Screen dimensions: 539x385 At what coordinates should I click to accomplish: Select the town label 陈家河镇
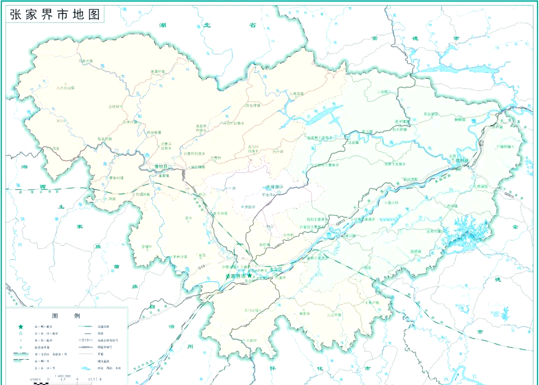click(x=105, y=139)
